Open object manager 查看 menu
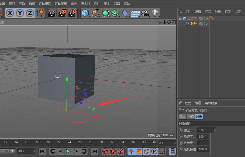 click(x=208, y=12)
